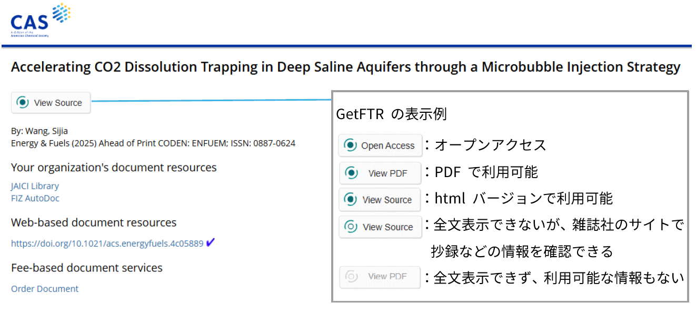Click the disabled greyed-out View PDF button
696x312 pixels.
point(380,277)
